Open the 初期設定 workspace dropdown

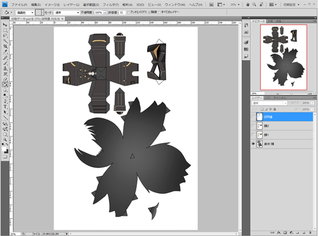coord(291,4)
